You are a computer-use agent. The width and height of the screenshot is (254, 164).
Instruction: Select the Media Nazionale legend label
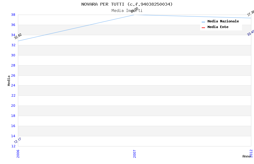223,21
